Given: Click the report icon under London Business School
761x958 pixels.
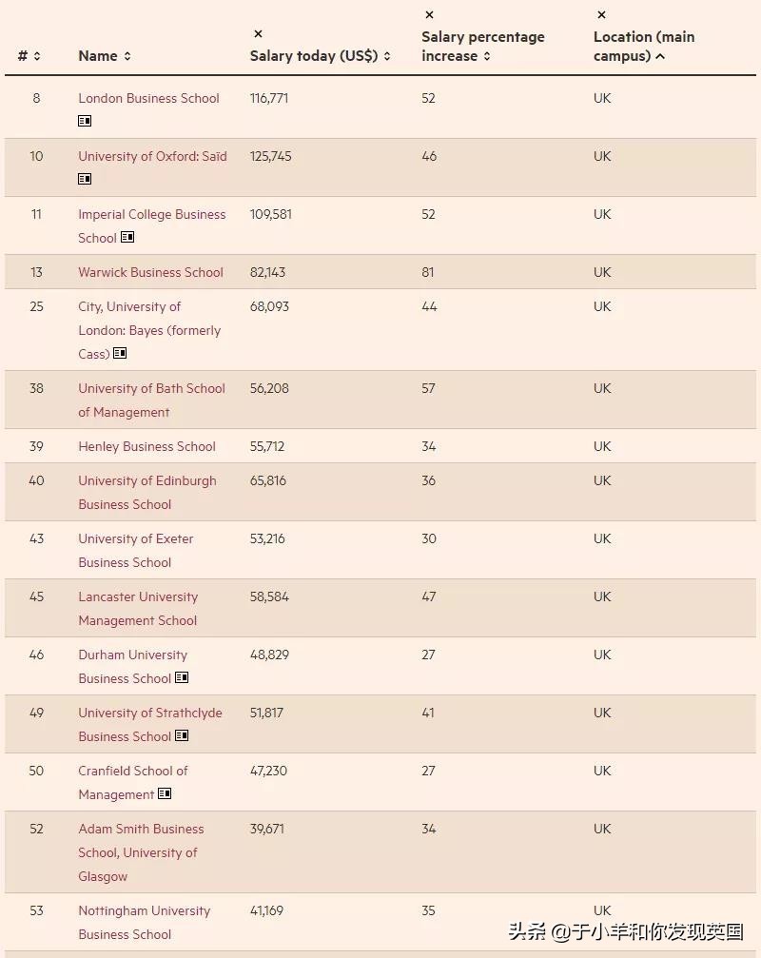Looking at the screenshot, I should point(85,122).
